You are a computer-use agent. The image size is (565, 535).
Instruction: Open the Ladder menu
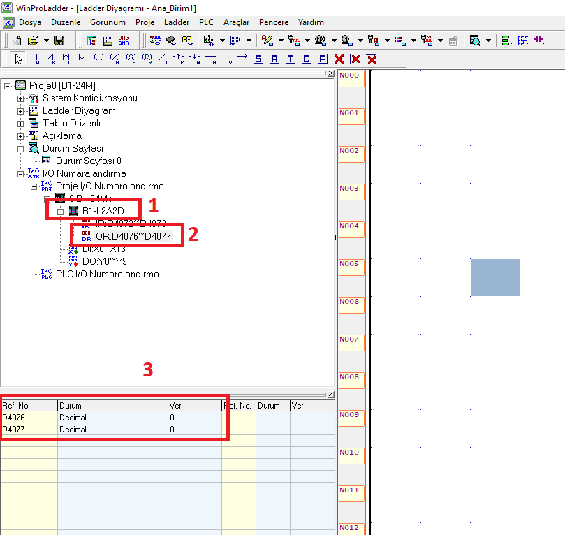pyautogui.click(x=177, y=22)
